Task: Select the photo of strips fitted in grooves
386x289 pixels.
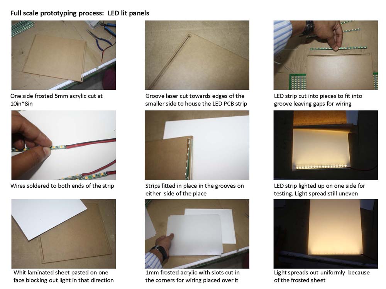Action: point(197,145)
